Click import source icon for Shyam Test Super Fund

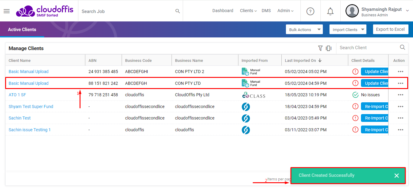(246, 107)
